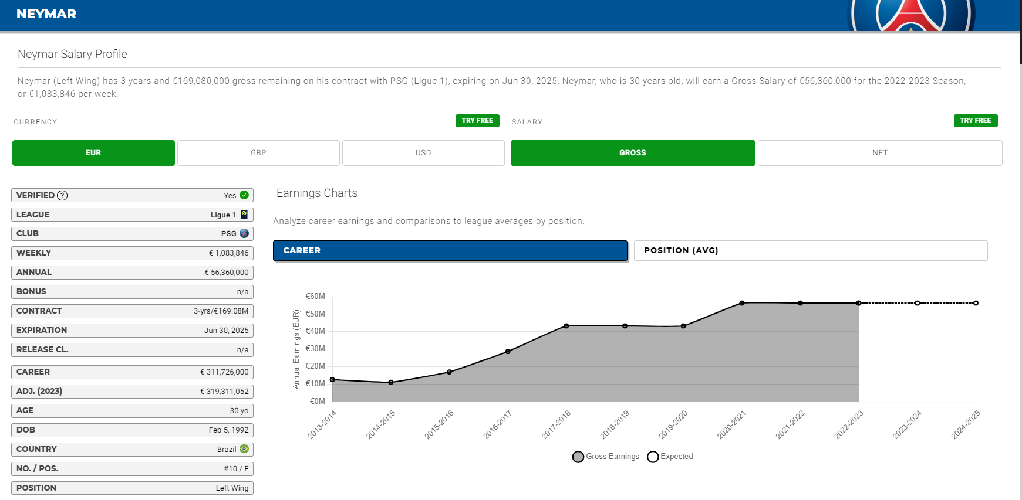
Task: Click the 2013-2014 data point on chart
Action: click(x=332, y=380)
